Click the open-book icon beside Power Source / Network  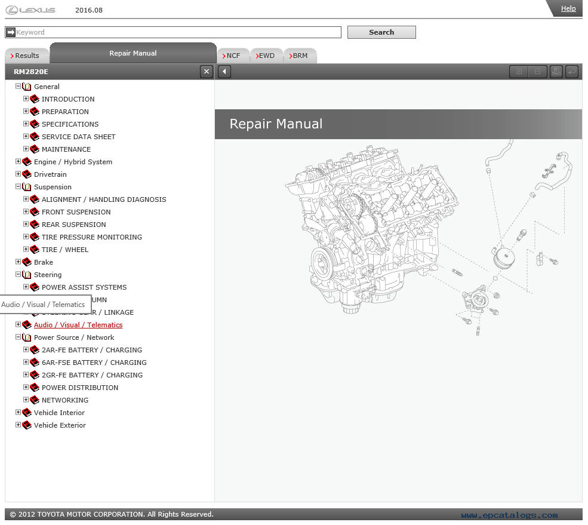point(27,337)
